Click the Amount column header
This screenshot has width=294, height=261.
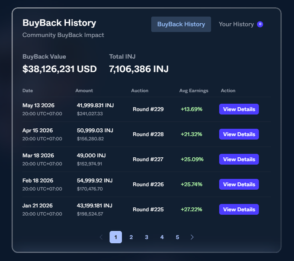click(x=84, y=90)
